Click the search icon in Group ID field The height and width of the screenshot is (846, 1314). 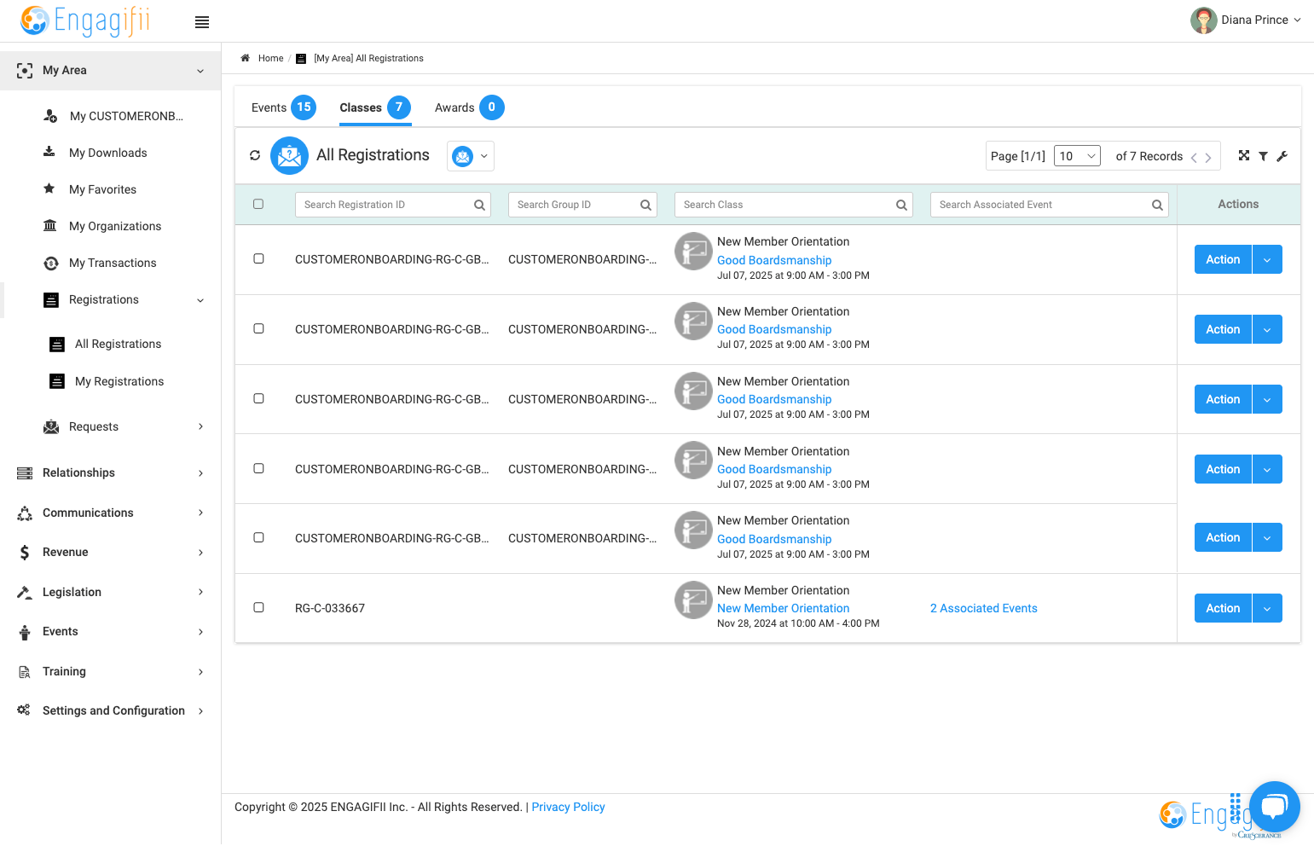coord(645,205)
